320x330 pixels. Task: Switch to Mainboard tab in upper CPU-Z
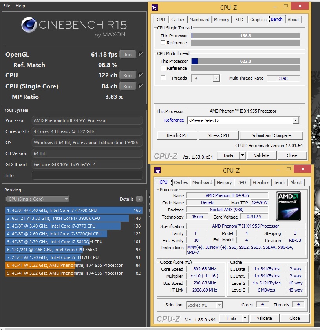click(199, 20)
